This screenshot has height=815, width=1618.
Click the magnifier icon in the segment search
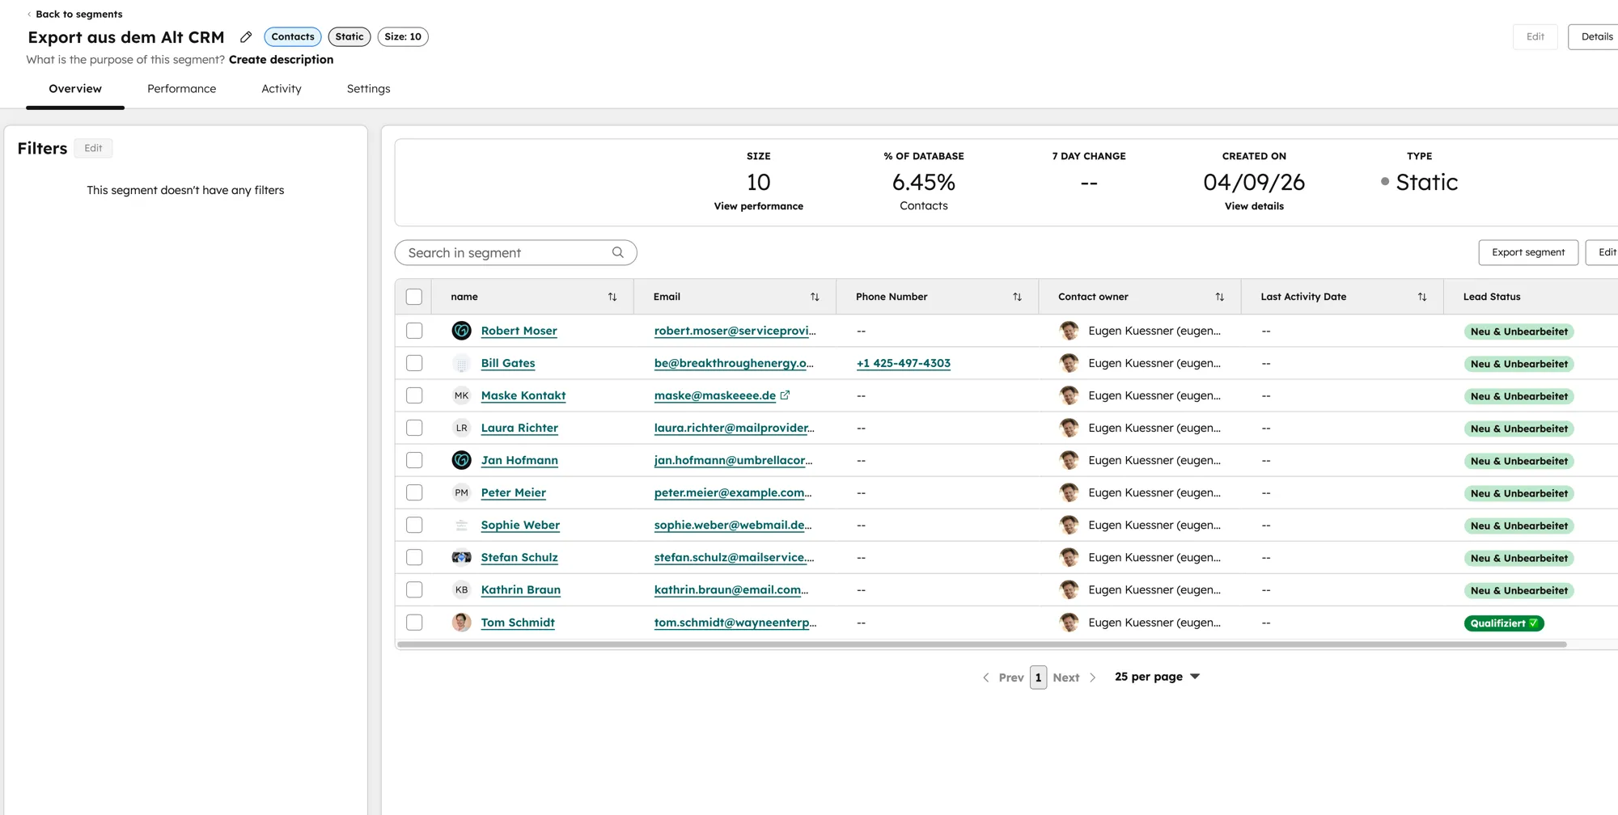click(617, 252)
